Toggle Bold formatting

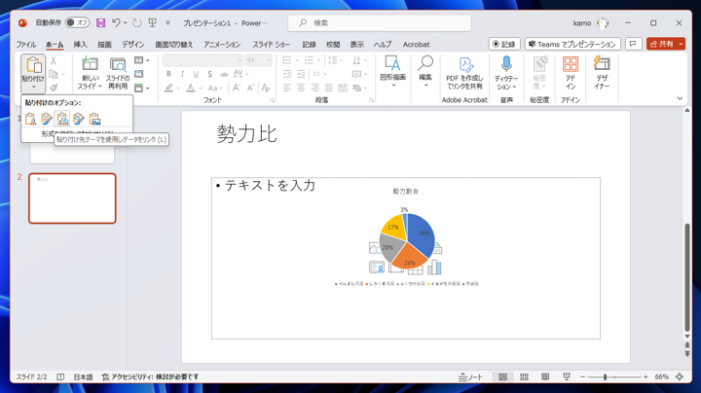[x=168, y=74]
